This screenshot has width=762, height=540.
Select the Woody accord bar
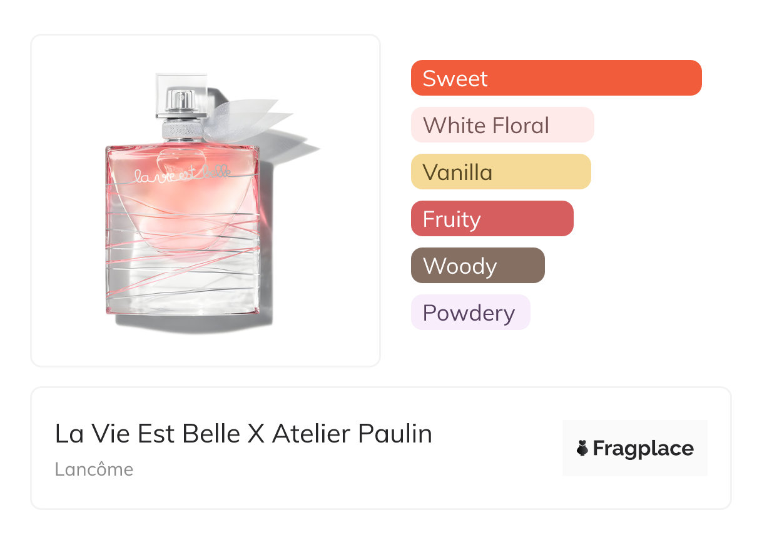click(x=477, y=266)
